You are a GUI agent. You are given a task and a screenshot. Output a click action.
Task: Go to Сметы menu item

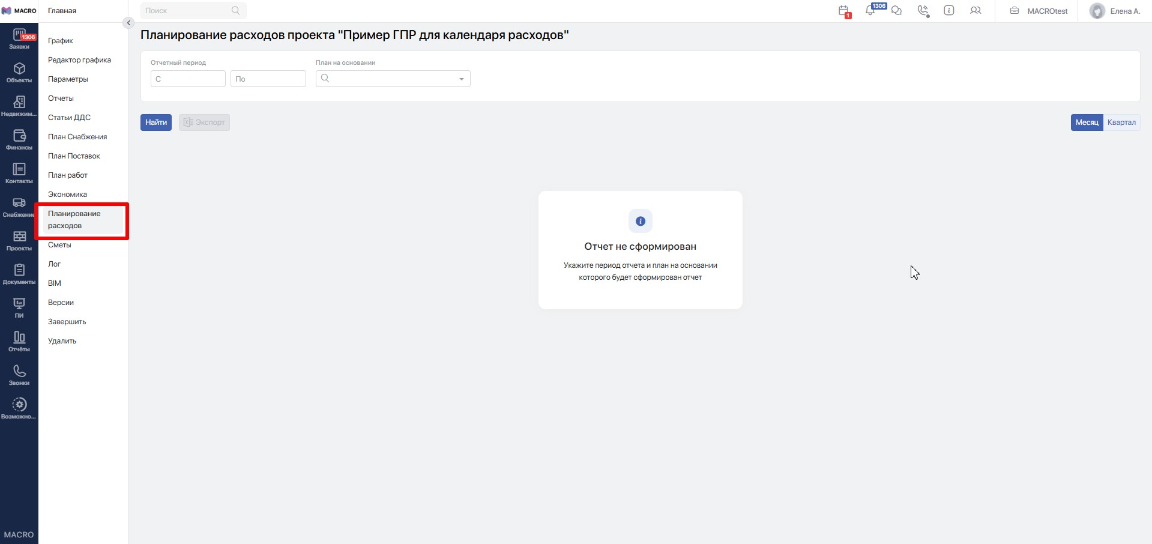[x=59, y=245]
